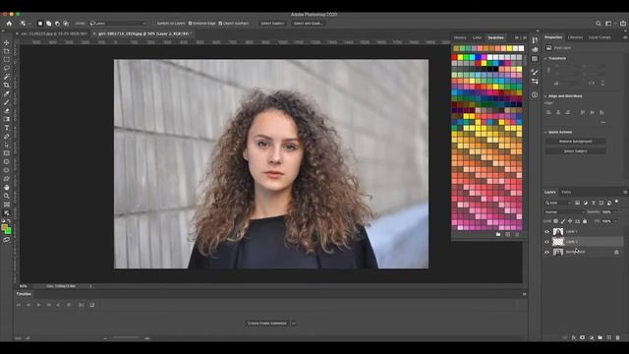Click the delete layer trash icon
The width and height of the screenshot is (629, 354).
pyautogui.click(x=618, y=338)
